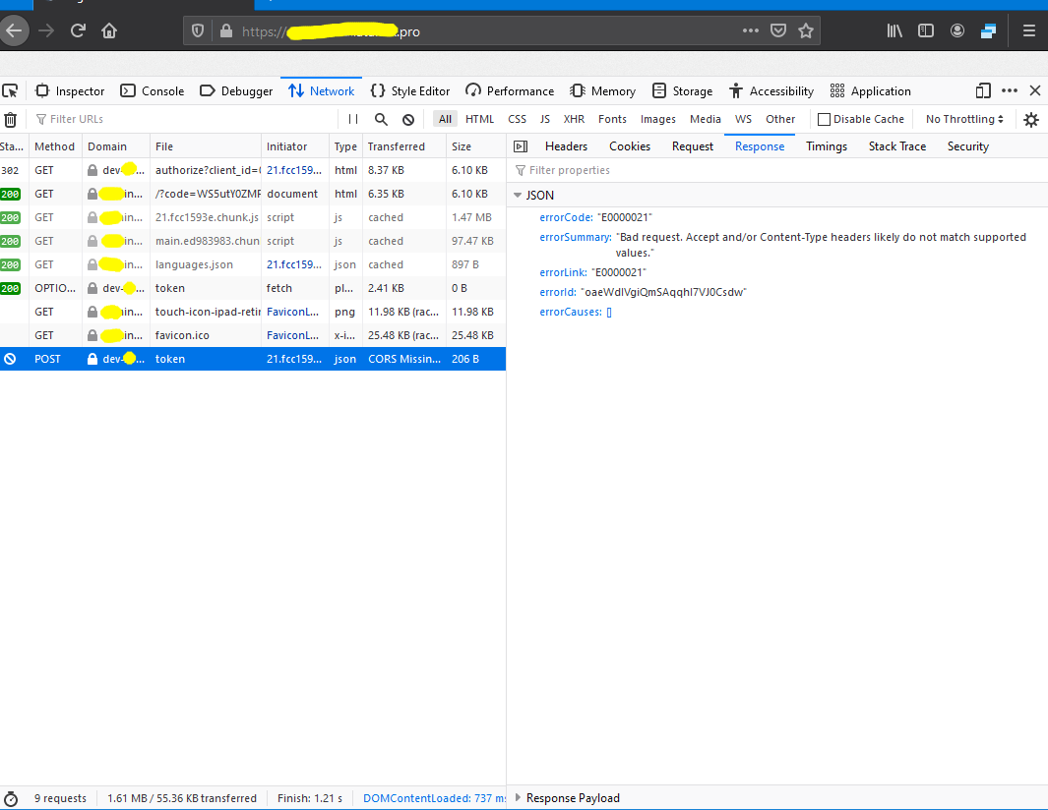Open the Performance tab
The width and height of the screenshot is (1048, 810).
click(x=510, y=90)
